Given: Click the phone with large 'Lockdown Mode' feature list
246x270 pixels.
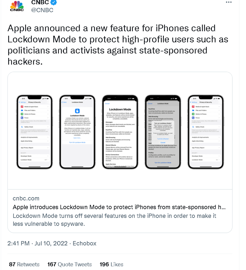Looking at the screenshot, I should pos(120,132).
